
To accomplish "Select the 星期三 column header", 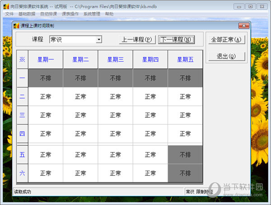I will pyautogui.click(x=116, y=60).
